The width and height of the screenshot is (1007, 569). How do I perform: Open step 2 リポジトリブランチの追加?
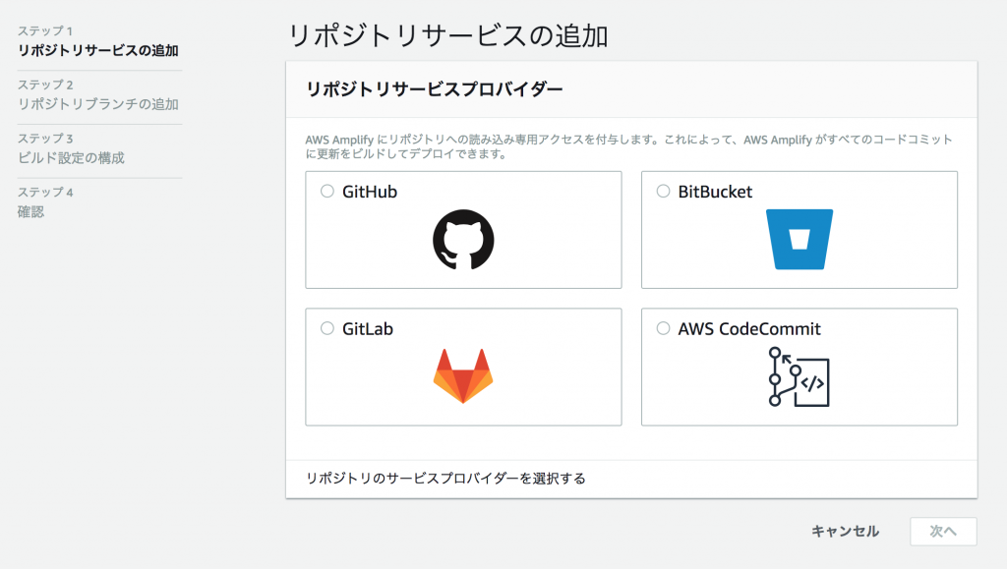[98, 104]
